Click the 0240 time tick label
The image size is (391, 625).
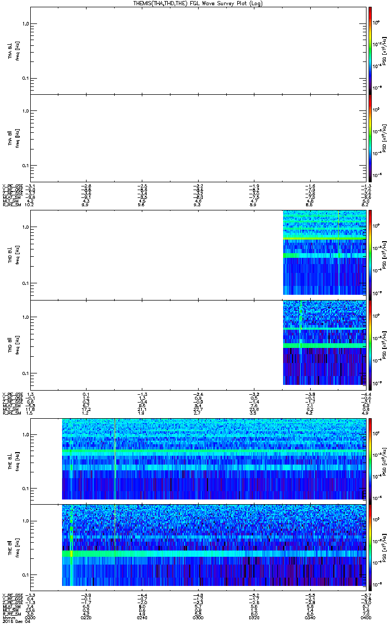pos(142,617)
